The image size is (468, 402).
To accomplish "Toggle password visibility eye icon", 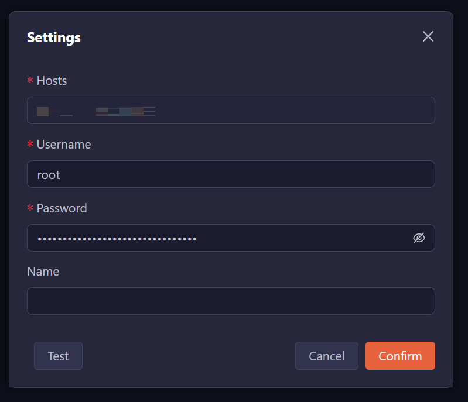I will pyautogui.click(x=419, y=238).
